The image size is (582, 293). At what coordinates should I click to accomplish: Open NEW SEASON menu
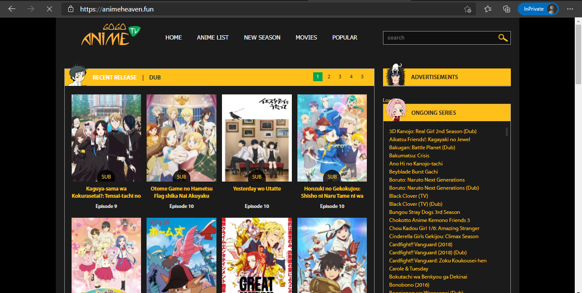pyautogui.click(x=262, y=37)
